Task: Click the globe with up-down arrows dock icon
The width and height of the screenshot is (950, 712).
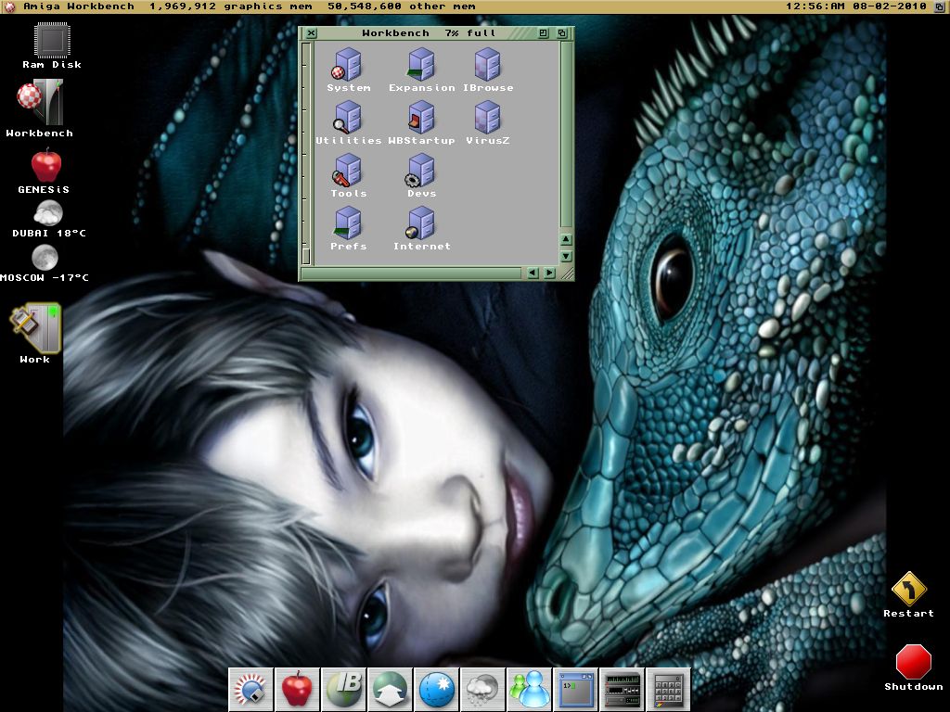Action: [x=390, y=690]
